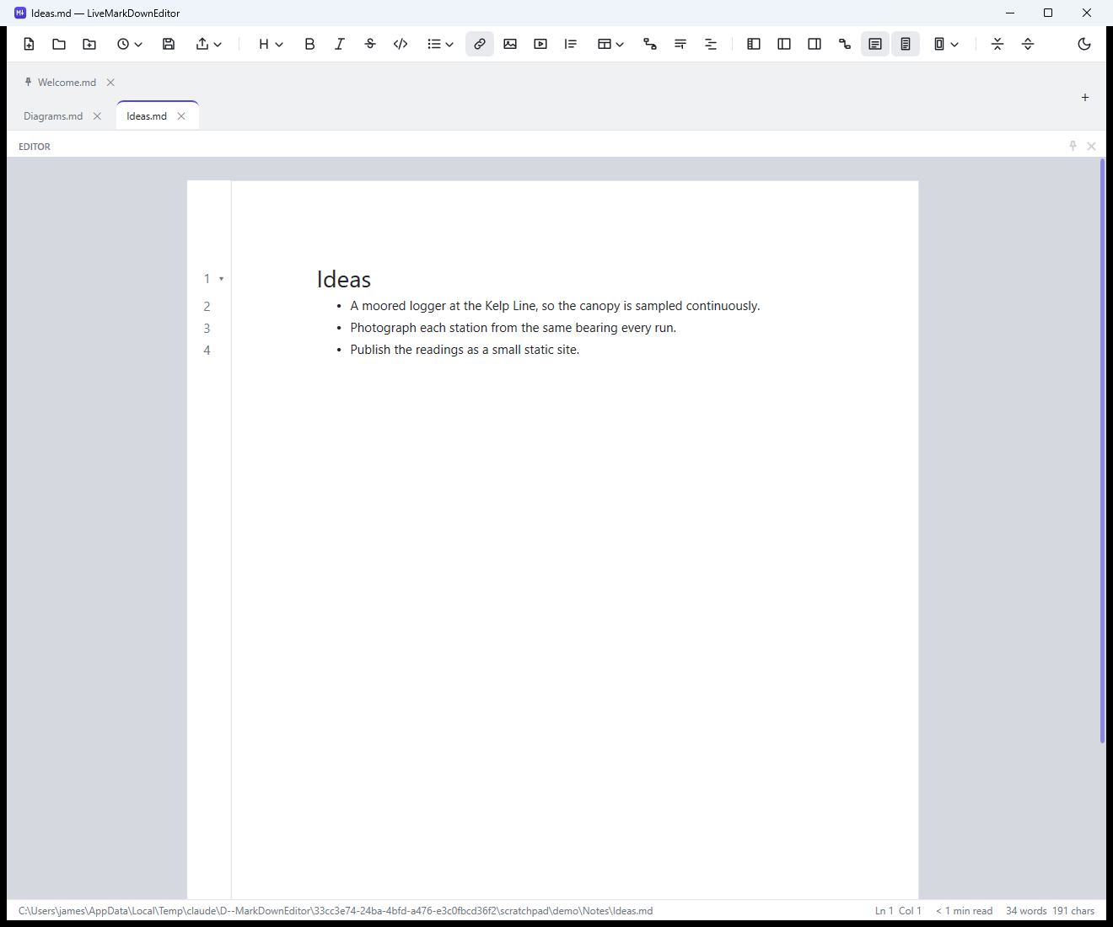Click the '< 1 min read' status entry
This screenshot has height=927, width=1113.
click(x=964, y=911)
